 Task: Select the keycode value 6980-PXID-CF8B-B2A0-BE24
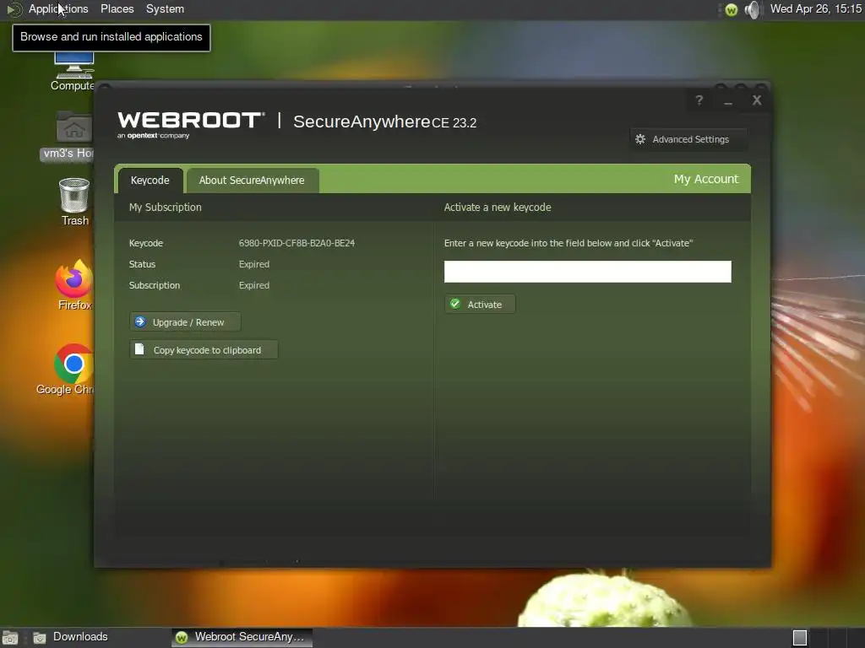296,243
